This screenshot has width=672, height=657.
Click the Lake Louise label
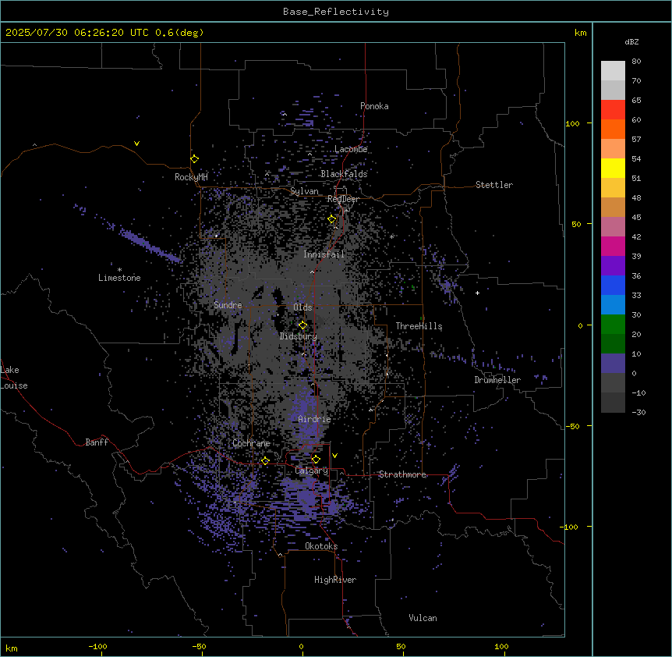click(12, 378)
